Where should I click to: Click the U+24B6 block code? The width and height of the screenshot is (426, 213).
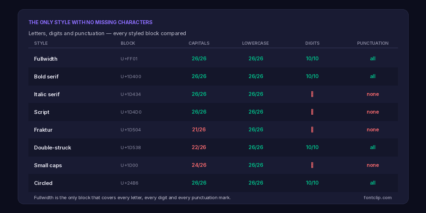coord(130,183)
